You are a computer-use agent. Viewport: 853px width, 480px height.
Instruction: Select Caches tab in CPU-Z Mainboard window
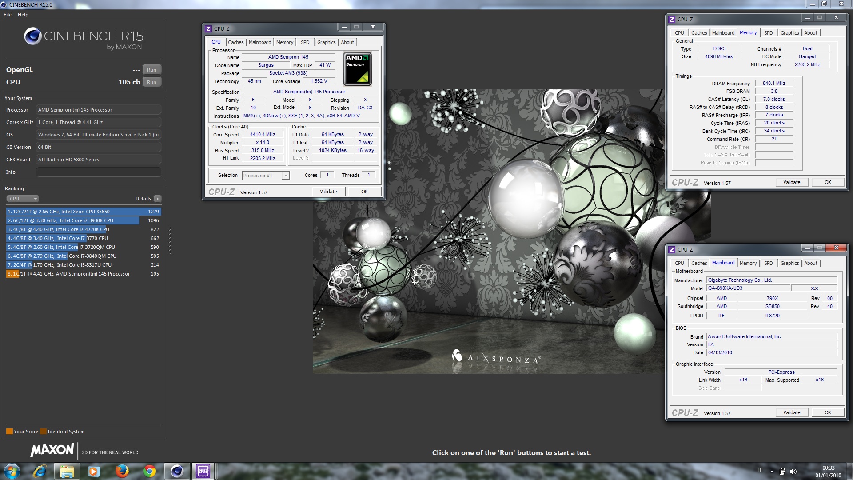tap(699, 263)
